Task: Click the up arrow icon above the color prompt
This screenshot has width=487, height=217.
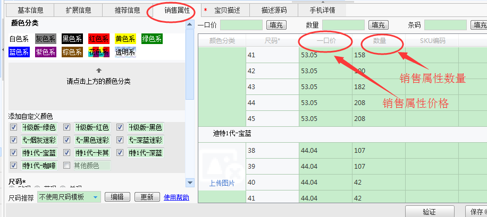Action: tap(98, 70)
